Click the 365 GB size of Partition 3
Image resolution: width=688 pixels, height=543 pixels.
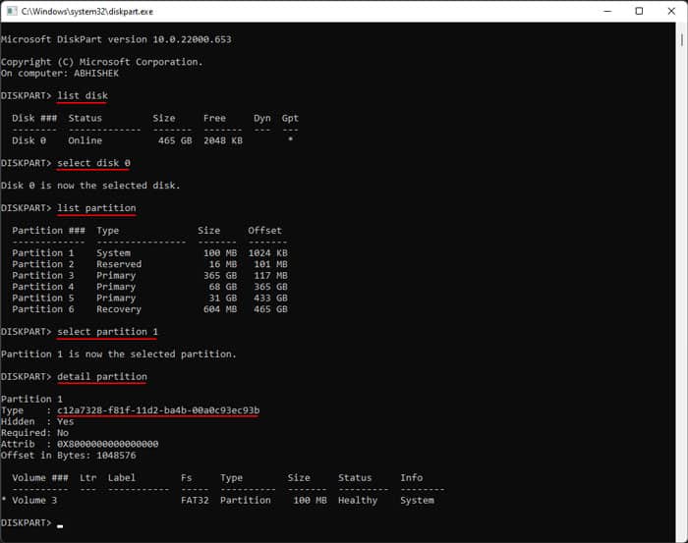point(220,276)
